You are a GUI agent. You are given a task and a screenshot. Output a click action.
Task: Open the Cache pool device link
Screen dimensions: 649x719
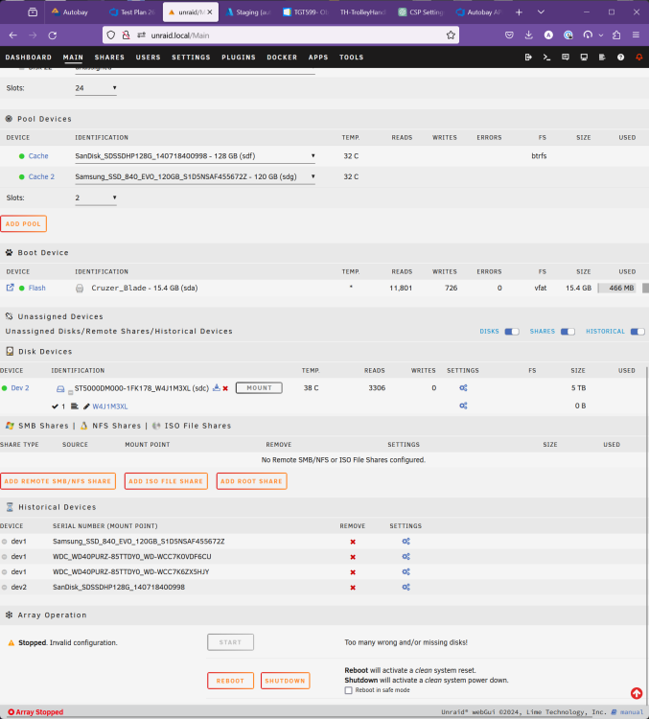click(x=38, y=156)
